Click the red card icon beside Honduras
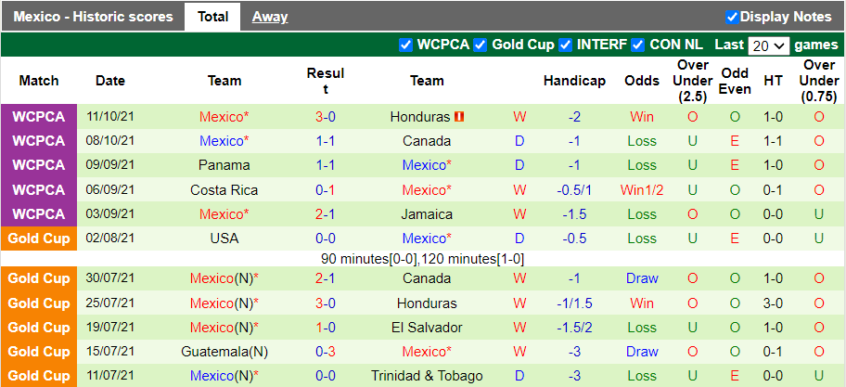 pyautogui.click(x=458, y=117)
